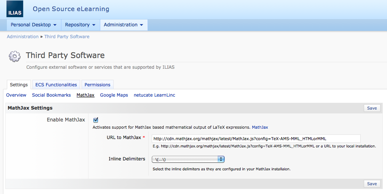Open netucate LearnLinc settings
The height and width of the screenshot is (194, 387).
pyautogui.click(x=154, y=95)
